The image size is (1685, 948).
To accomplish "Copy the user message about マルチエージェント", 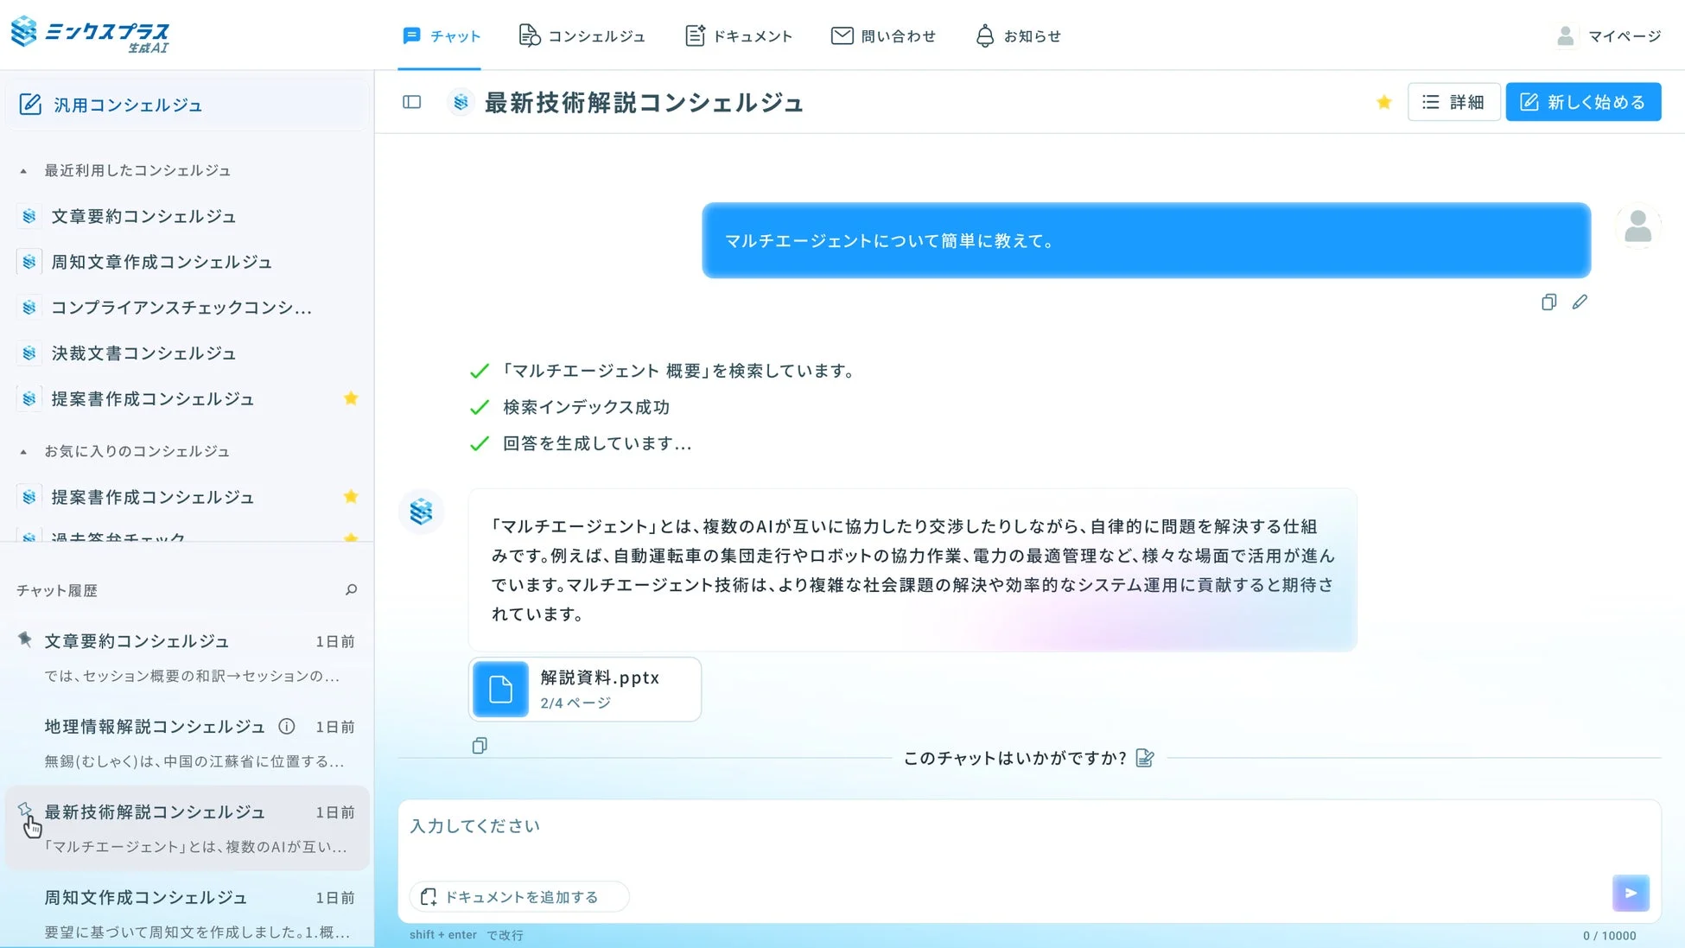I will [x=1548, y=302].
